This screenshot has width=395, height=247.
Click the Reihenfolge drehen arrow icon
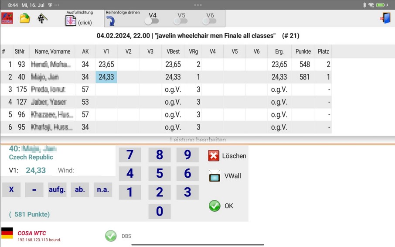[x=111, y=21]
